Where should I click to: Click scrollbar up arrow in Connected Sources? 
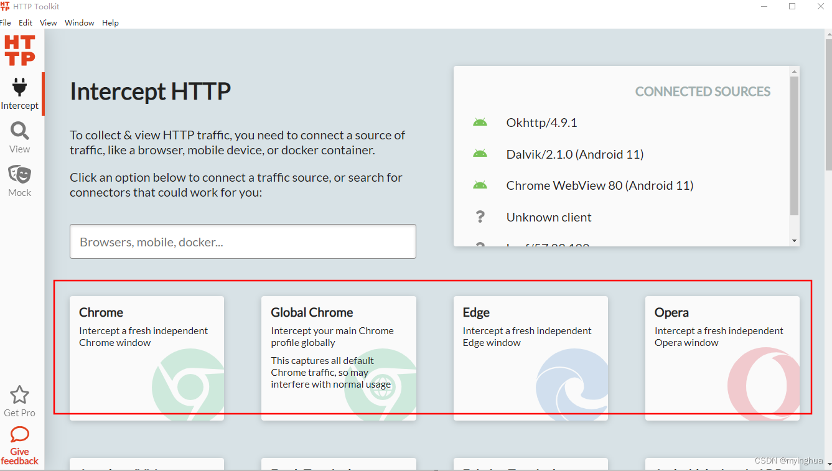794,72
